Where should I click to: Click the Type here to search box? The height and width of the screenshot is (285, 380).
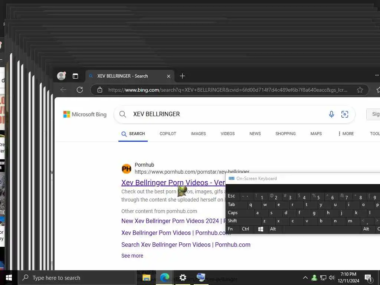(76, 278)
